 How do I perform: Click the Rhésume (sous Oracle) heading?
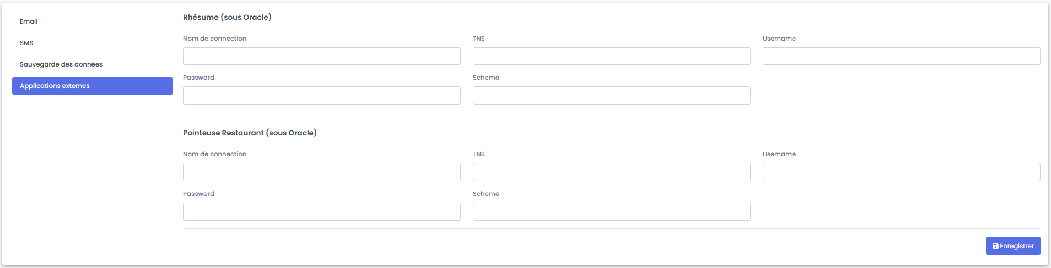pos(227,17)
